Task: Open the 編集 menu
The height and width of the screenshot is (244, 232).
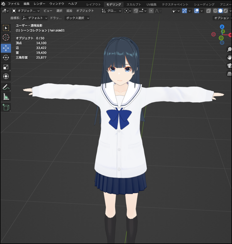Action: (26, 3)
